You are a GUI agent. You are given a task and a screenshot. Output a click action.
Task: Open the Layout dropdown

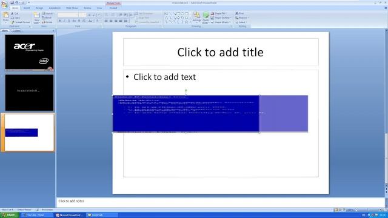pos(48,13)
